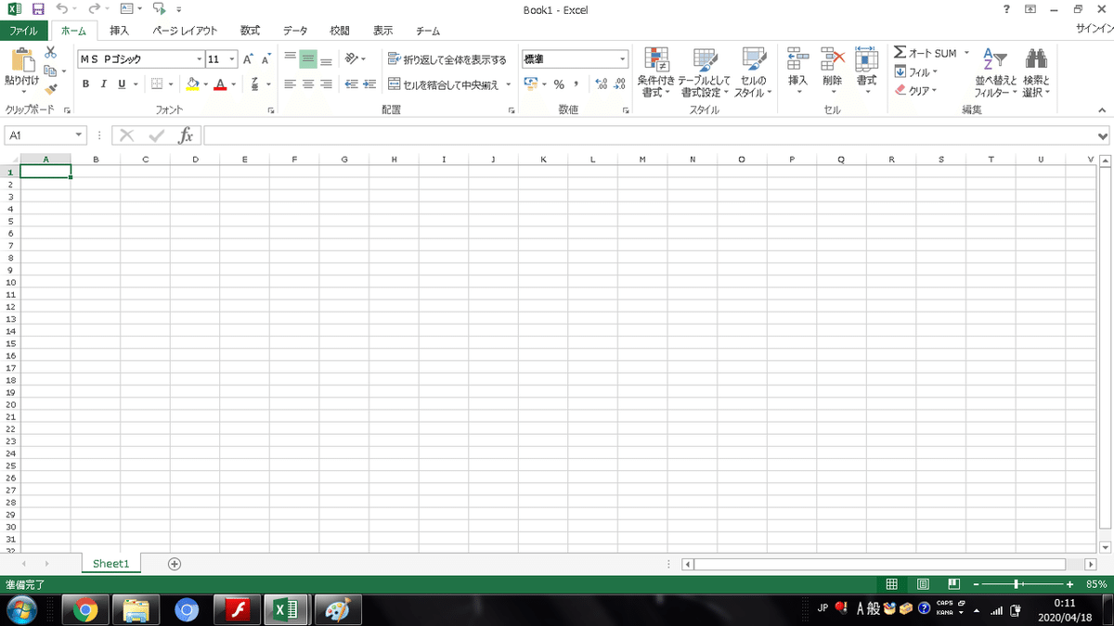Image resolution: width=1114 pixels, height=626 pixels.
Task: Apply percent style
Action: (x=559, y=84)
